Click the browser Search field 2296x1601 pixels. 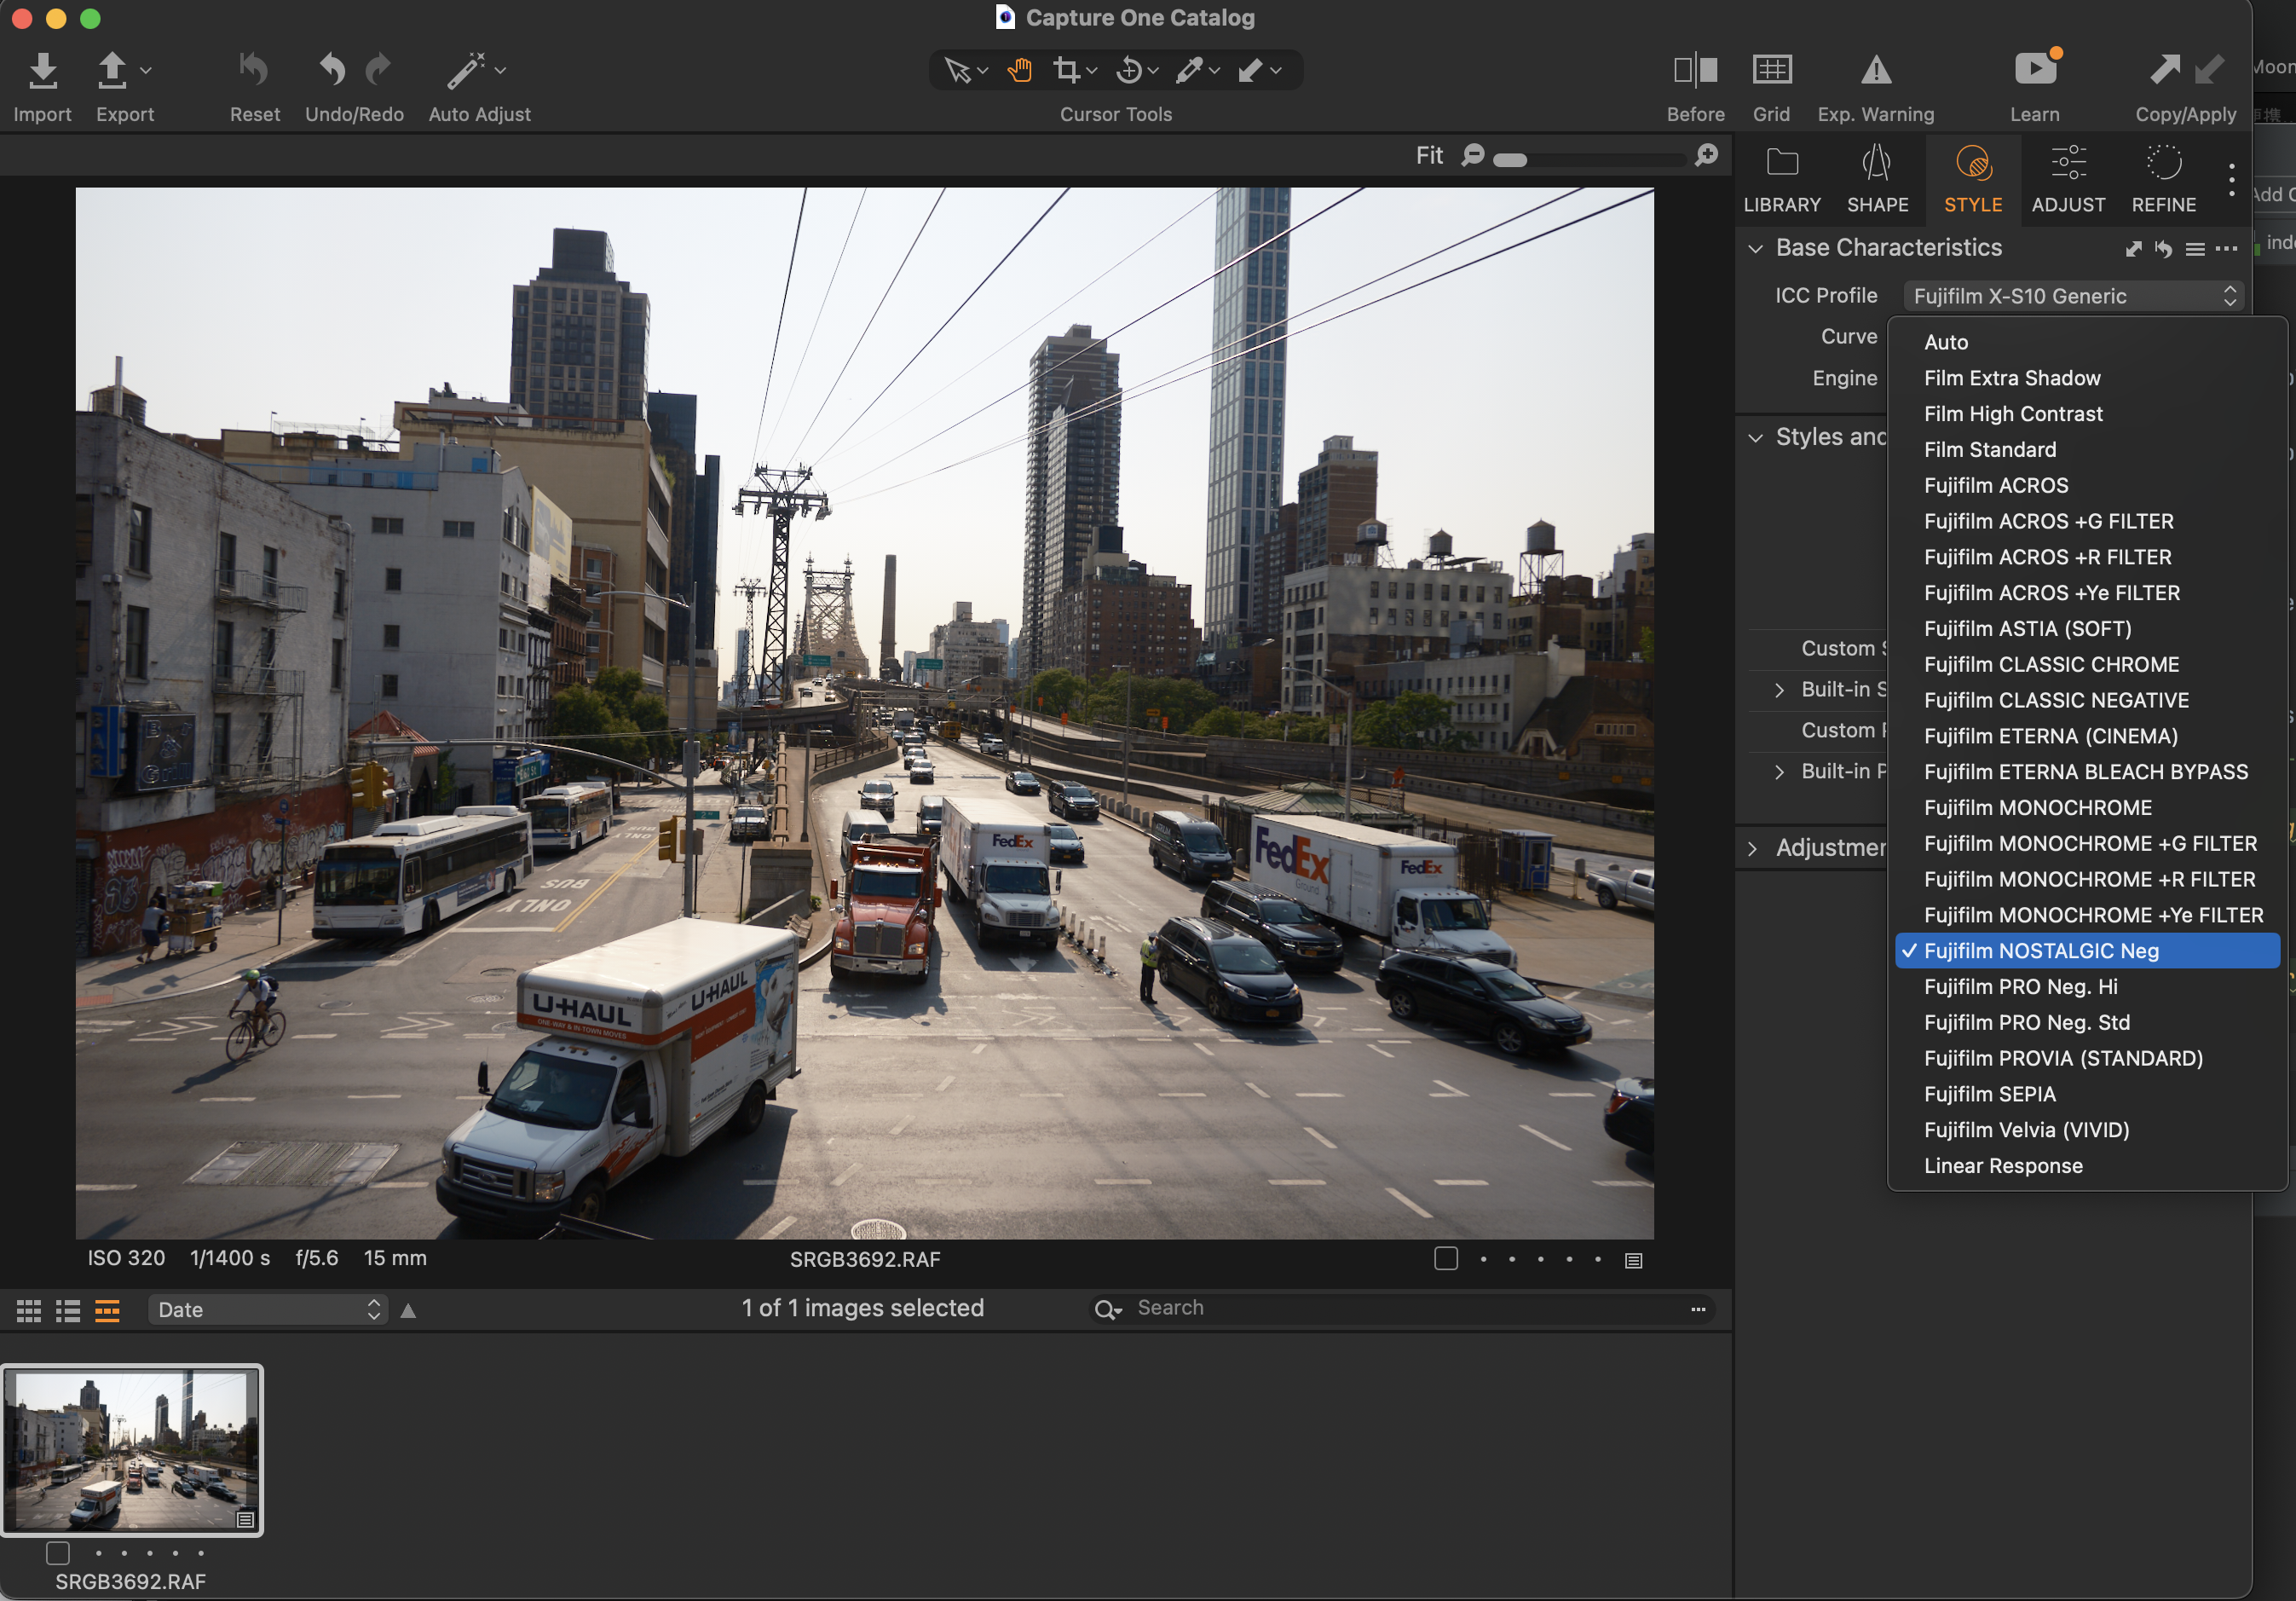point(1400,1308)
